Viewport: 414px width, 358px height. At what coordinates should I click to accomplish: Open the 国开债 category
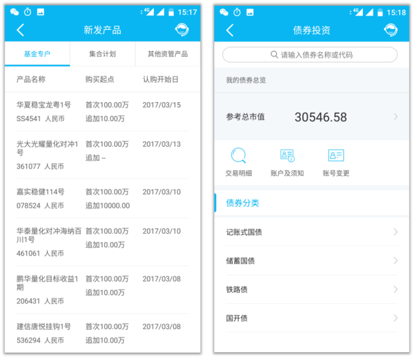pyautogui.click(x=312, y=318)
